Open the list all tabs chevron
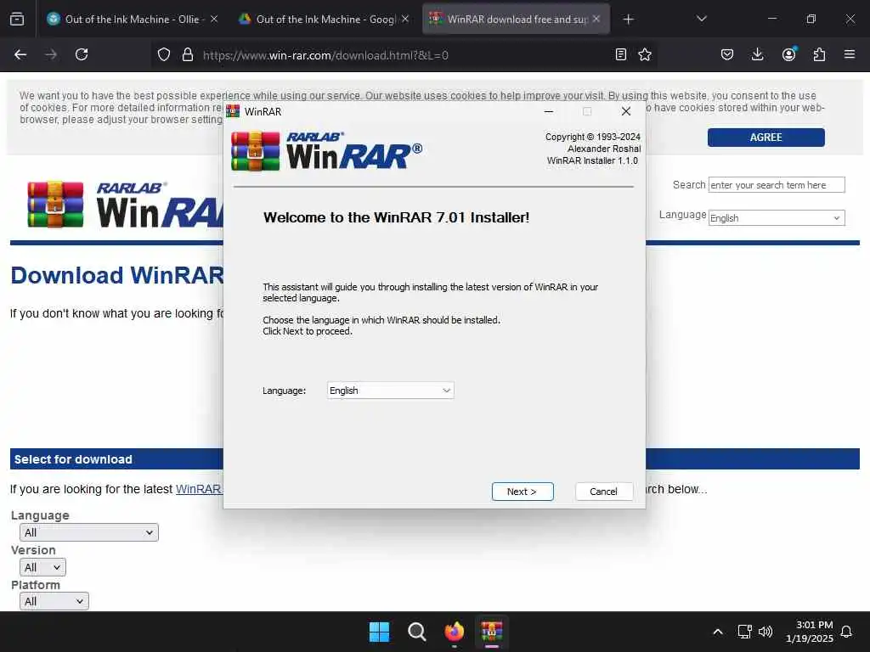The width and height of the screenshot is (870, 652). (701, 19)
